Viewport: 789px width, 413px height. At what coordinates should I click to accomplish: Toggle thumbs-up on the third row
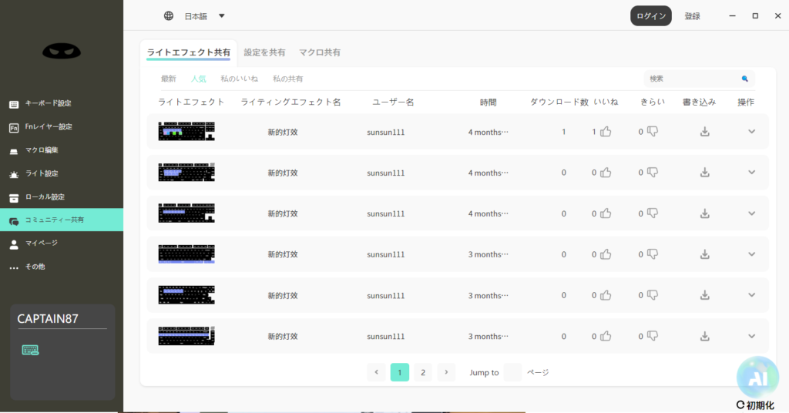click(606, 213)
